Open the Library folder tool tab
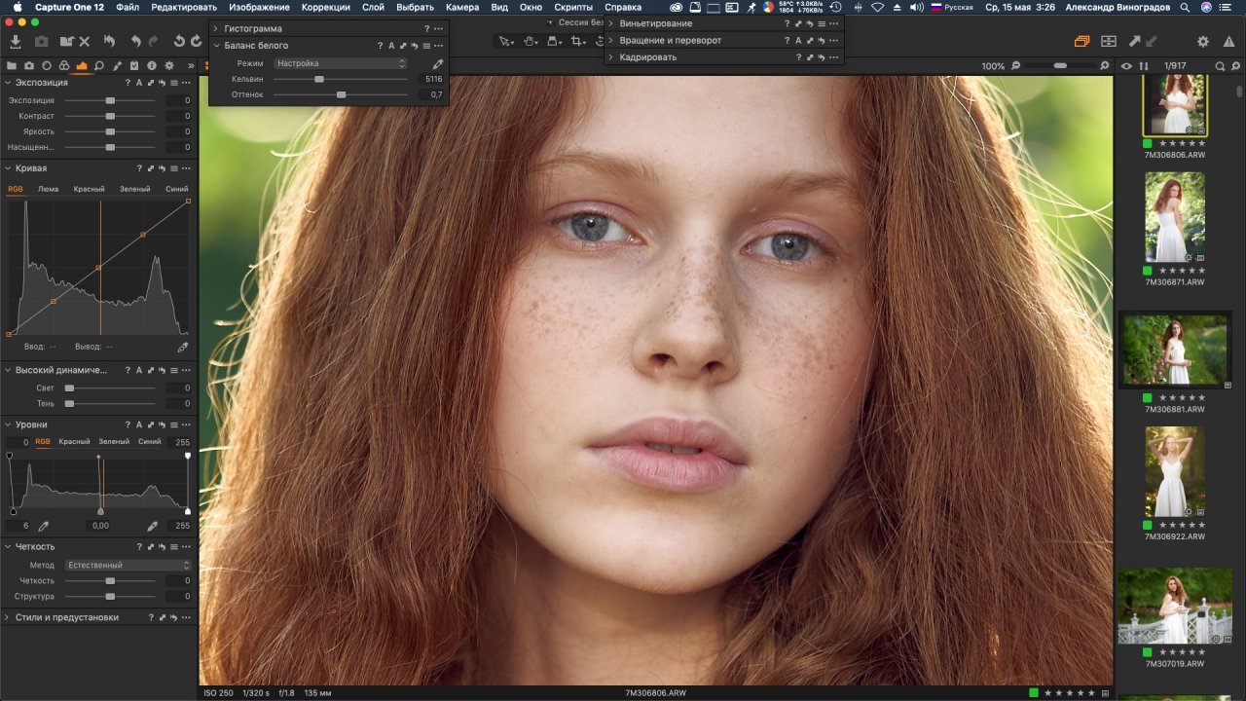 pyautogui.click(x=12, y=65)
